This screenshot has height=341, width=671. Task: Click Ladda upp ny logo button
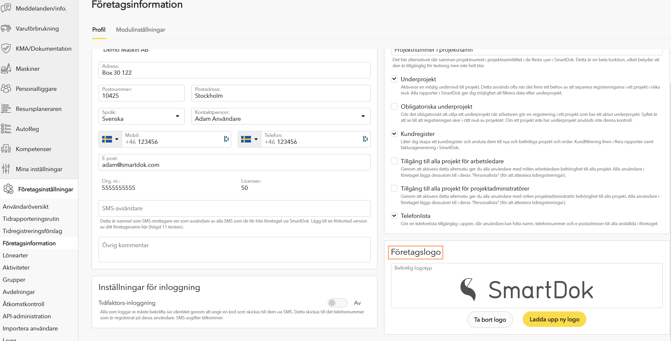[554, 319]
